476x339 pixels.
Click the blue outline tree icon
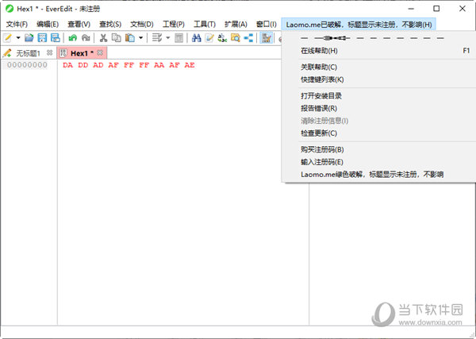248,38
